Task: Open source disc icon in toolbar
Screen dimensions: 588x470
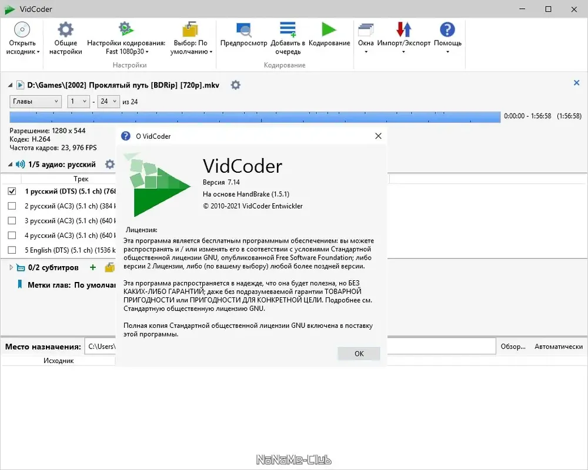Action: pyautogui.click(x=22, y=29)
